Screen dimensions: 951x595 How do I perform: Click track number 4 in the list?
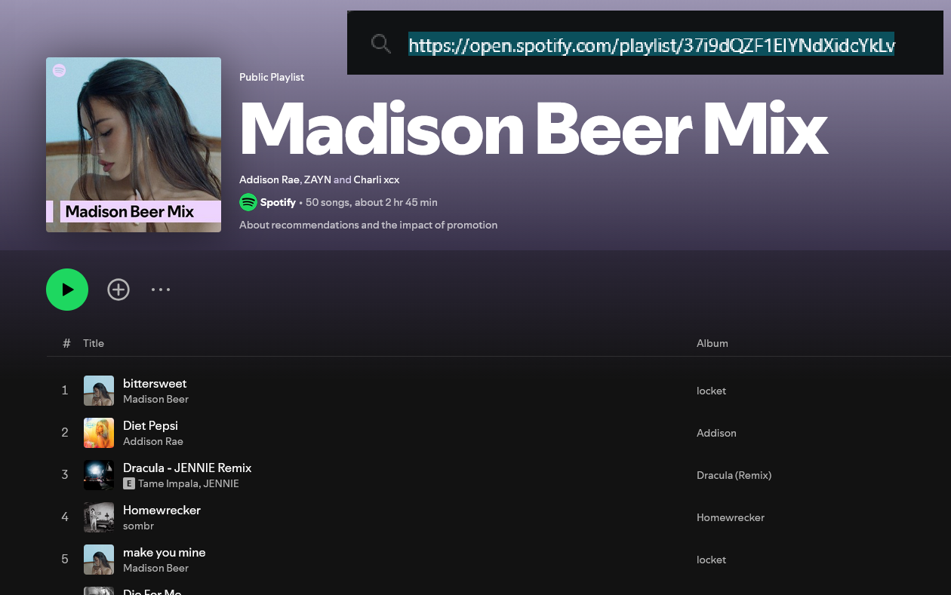[x=65, y=517]
